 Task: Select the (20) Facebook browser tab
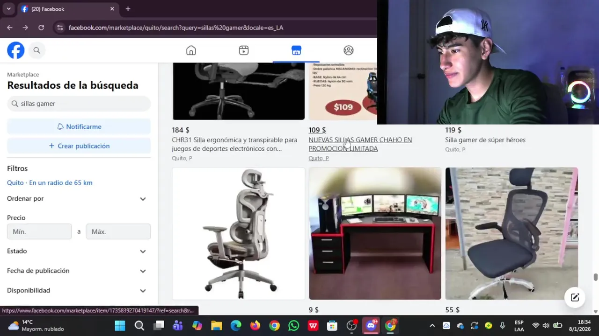click(67, 9)
